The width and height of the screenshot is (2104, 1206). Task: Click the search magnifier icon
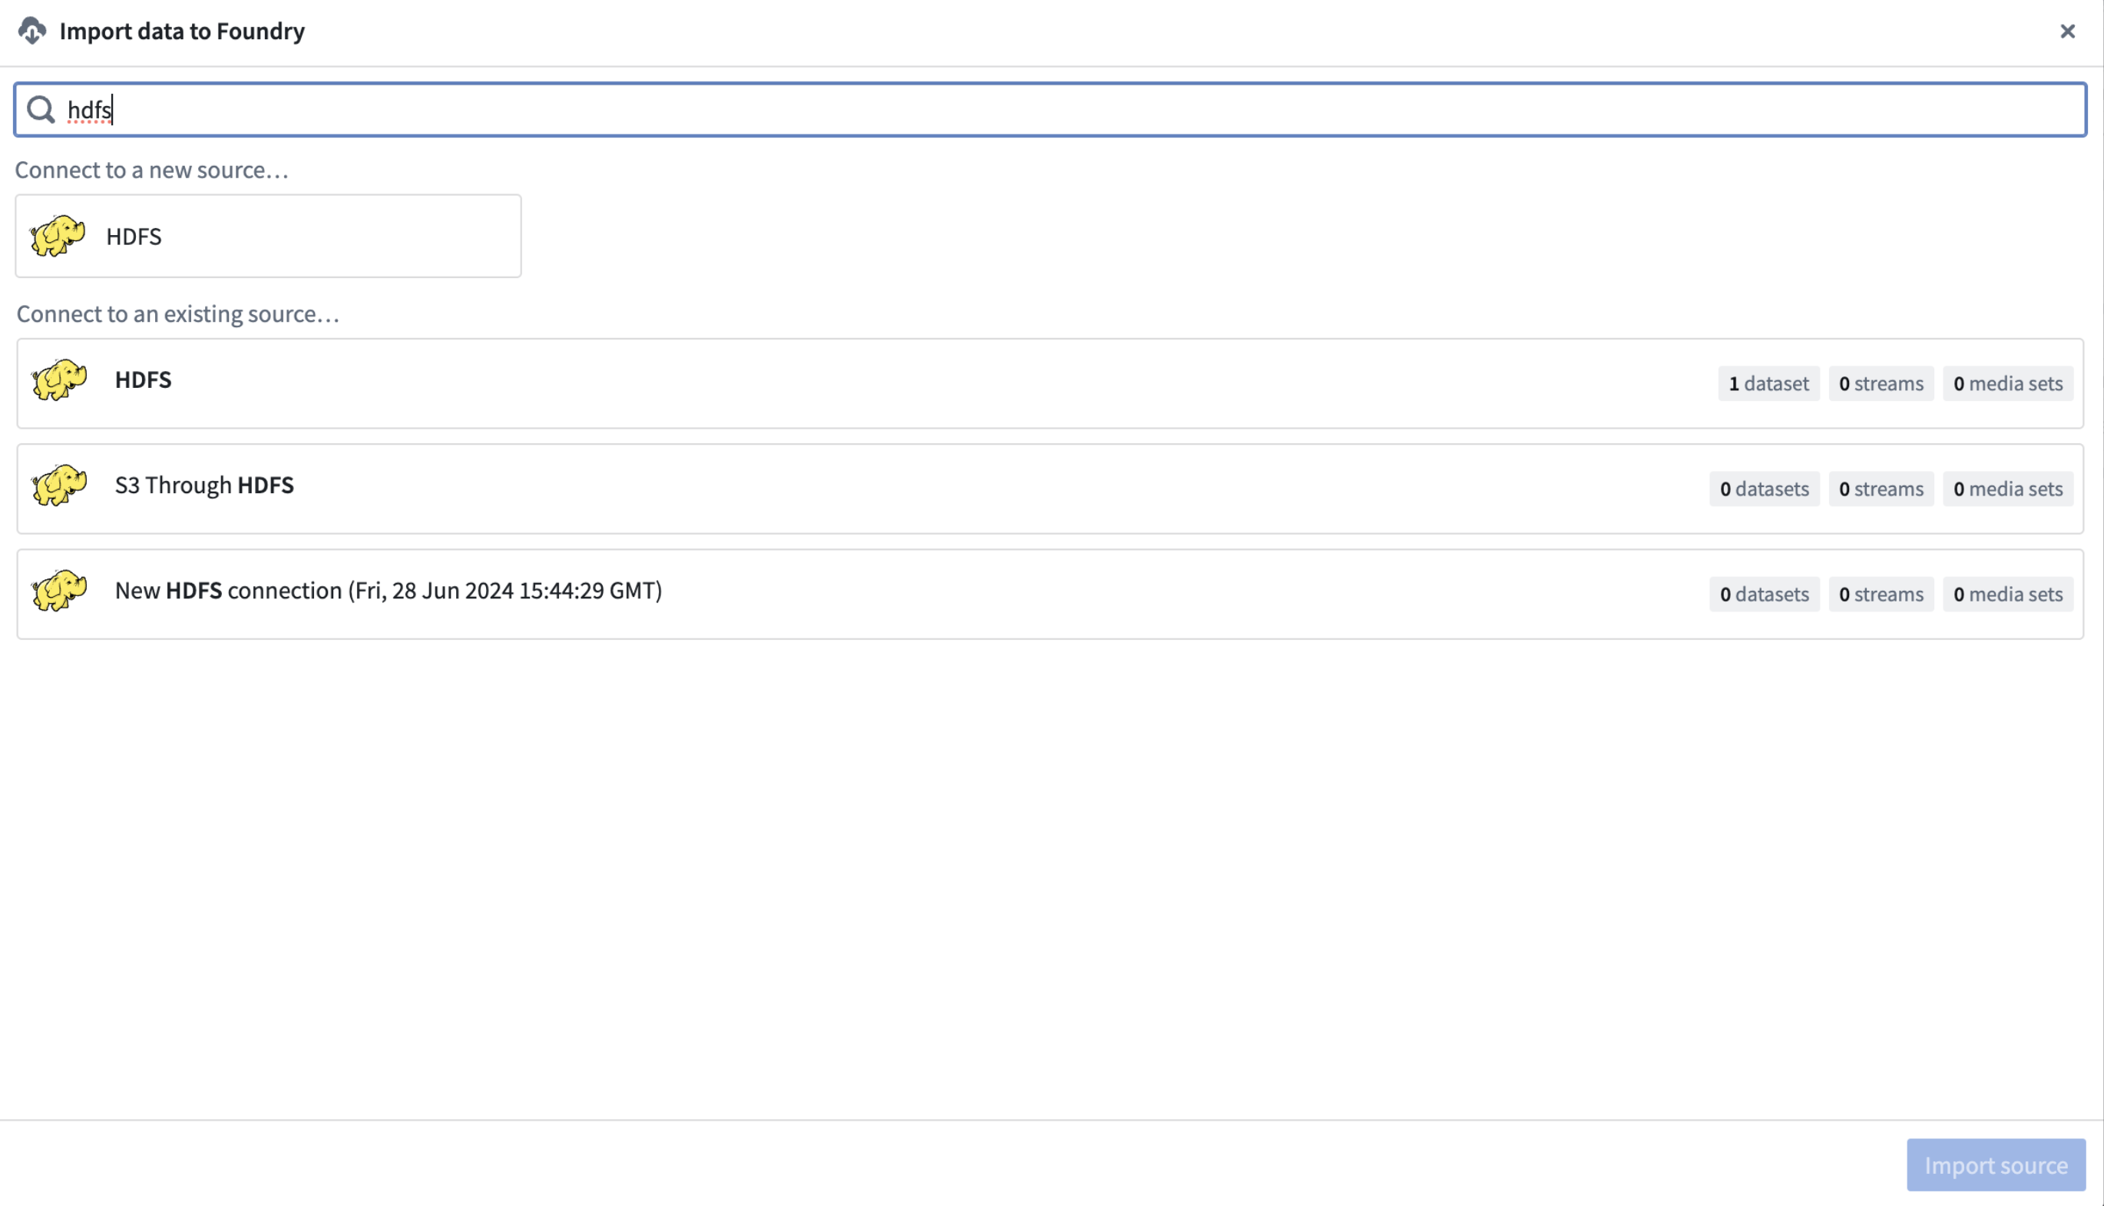[41, 109]
